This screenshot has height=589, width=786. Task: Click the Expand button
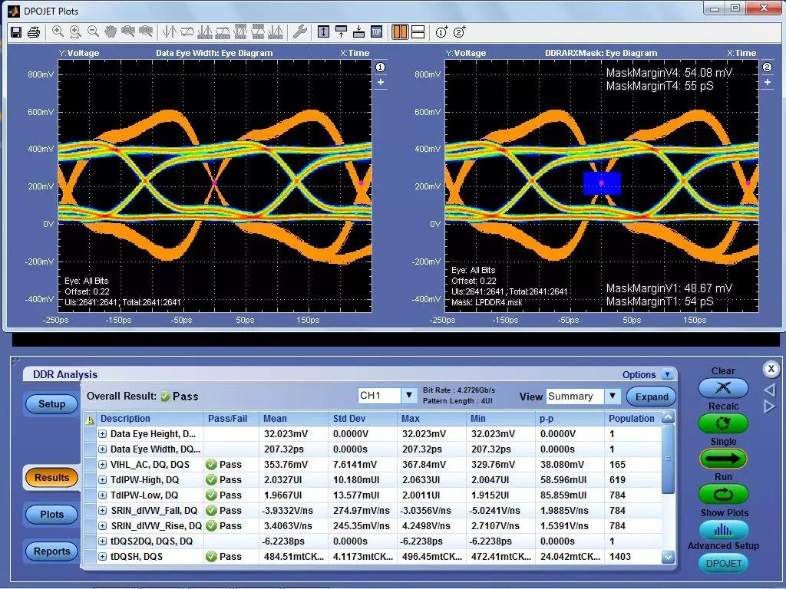pyautogui.click(x=651, y=397)
